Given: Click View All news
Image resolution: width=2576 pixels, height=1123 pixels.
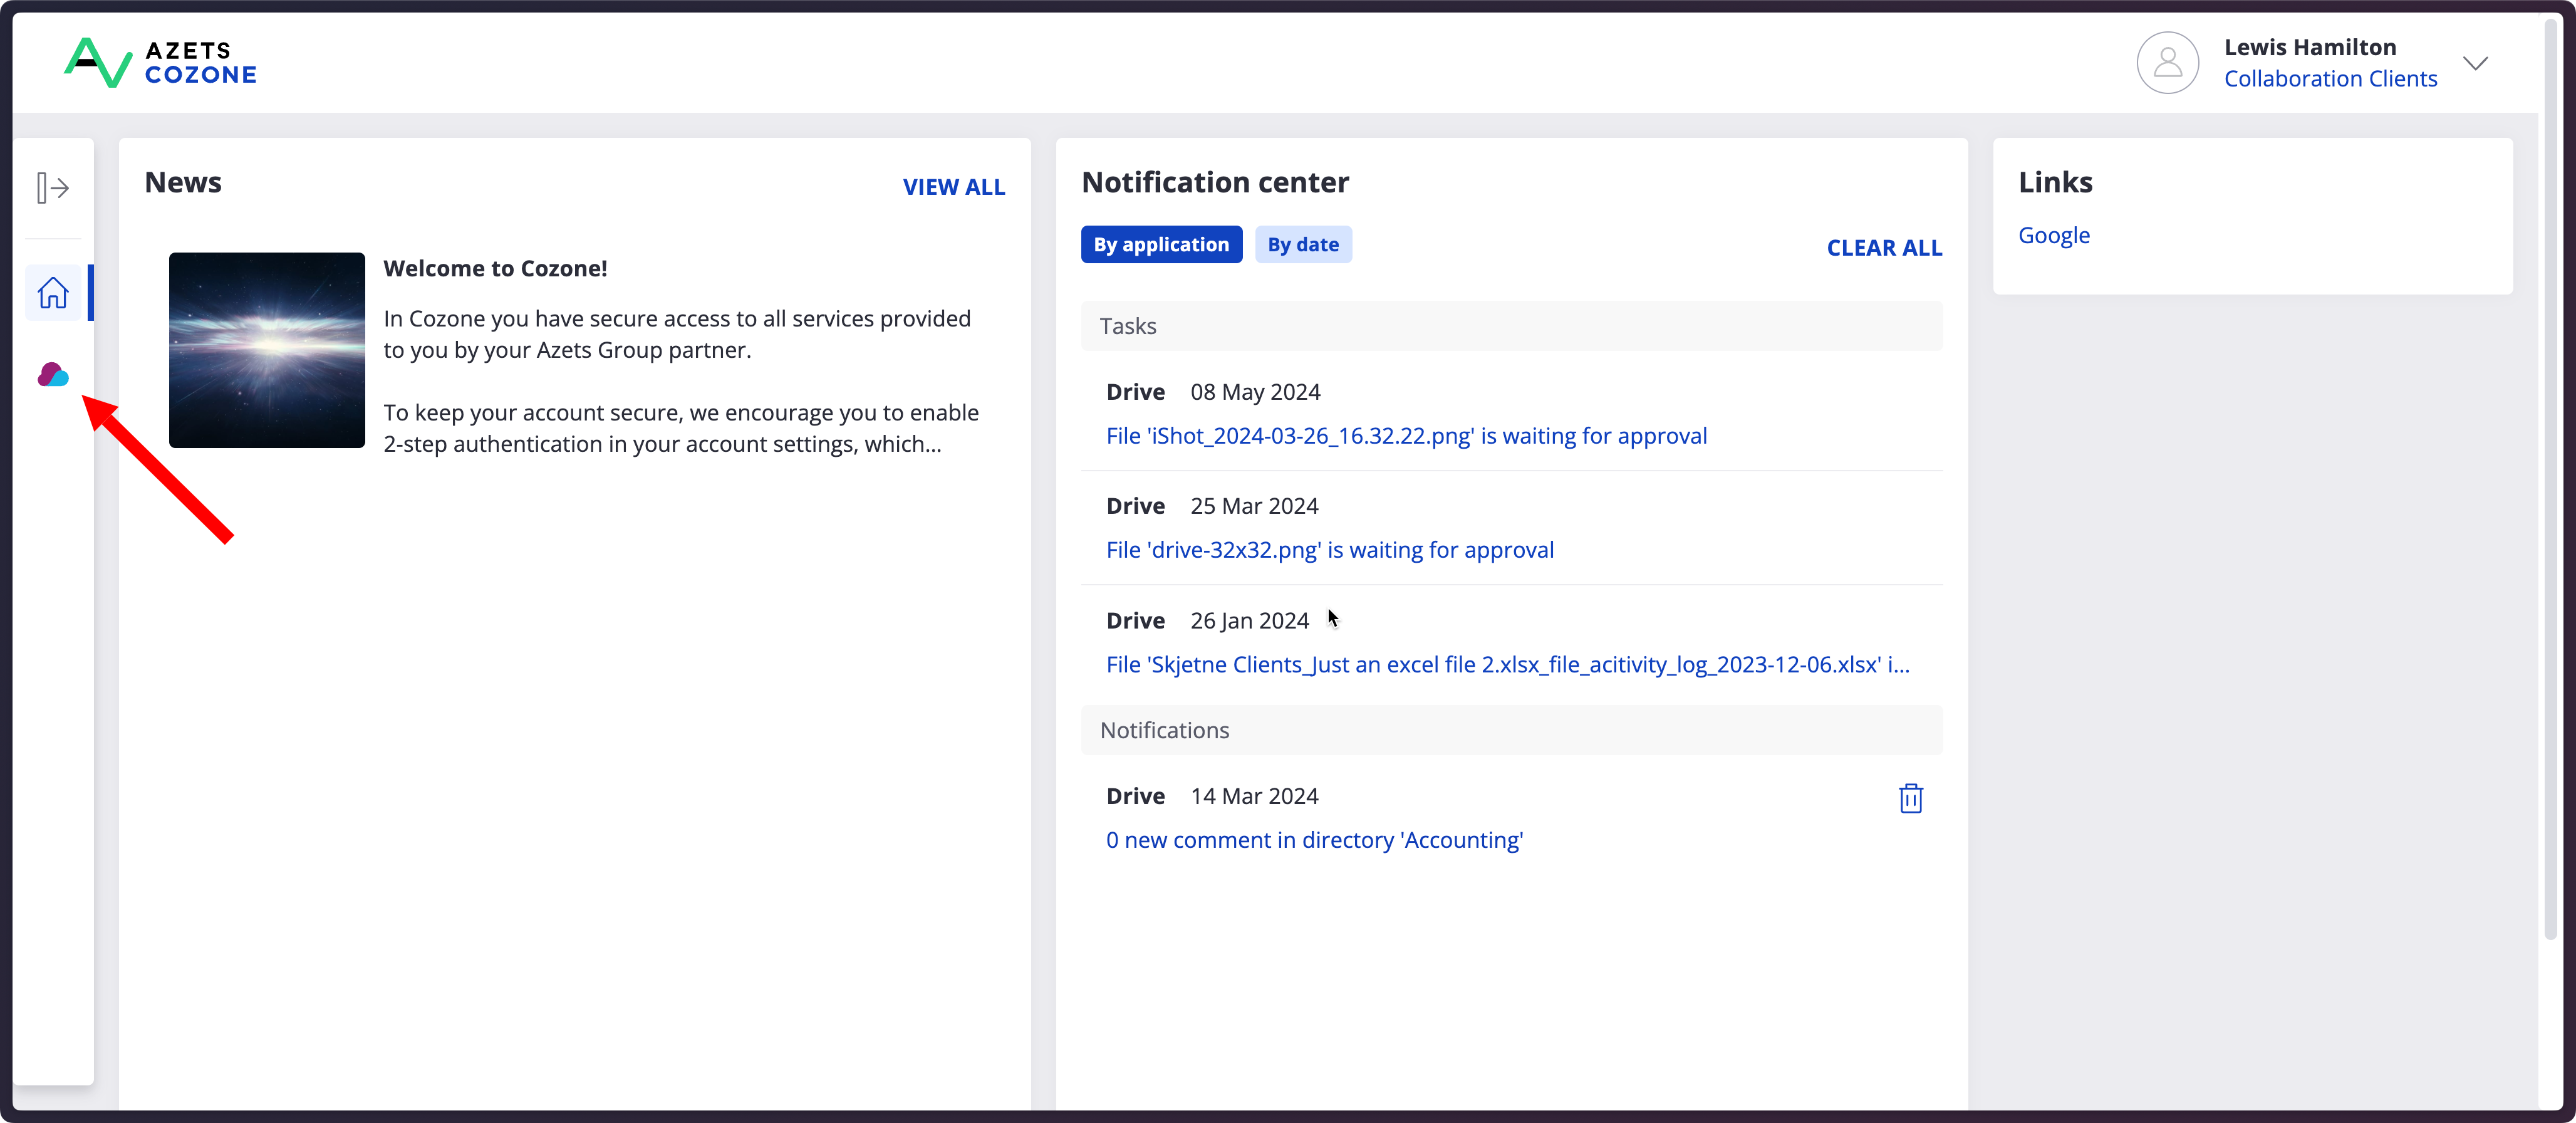Looking at the screenshot, I should [953, 187].
